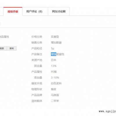Click the 物品属性 heading text
The width and height of the screenshot is (116, 116).
point(4,37)
